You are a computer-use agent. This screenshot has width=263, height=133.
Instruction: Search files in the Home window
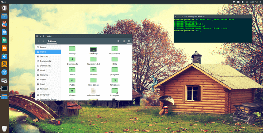click(x=119, y=41)
